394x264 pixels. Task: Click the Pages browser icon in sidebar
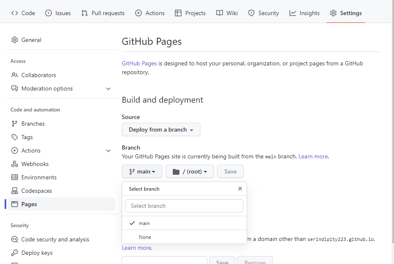pos(15,204)
